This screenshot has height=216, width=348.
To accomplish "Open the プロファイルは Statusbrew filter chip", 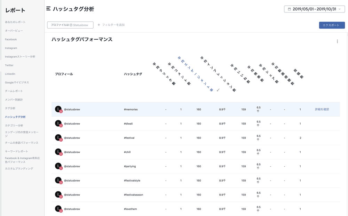I will tap(70, 25).
